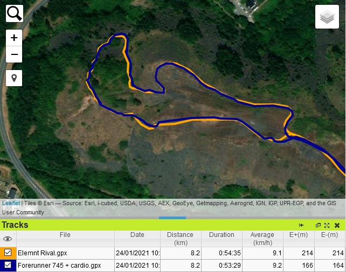Open the map search magnifier tool
This screenshot has height=272, width=346.
tap(15, 13)
